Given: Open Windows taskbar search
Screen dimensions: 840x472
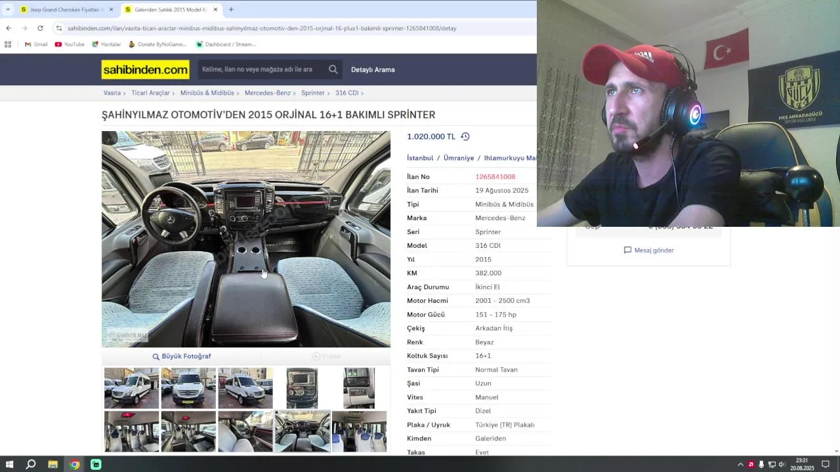Looking at the screenshot, I should point(31,465).
